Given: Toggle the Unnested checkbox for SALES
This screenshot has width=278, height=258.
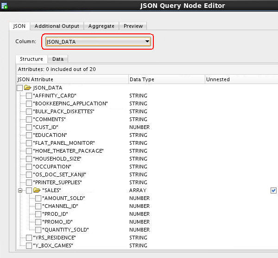Looking at the screenshot, I should (x=273, y=190).
